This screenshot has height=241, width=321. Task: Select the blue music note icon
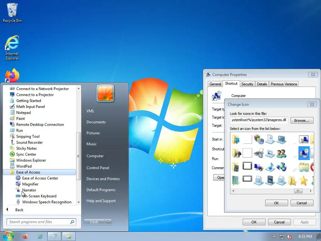[270, 167]
